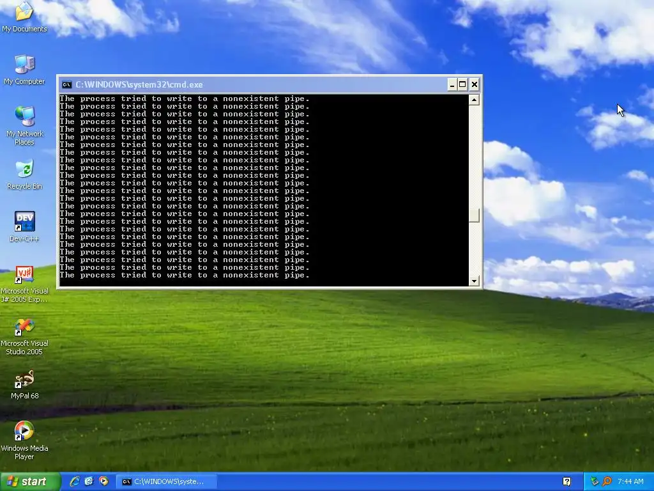Maximize the cmd.exe window

462,85
